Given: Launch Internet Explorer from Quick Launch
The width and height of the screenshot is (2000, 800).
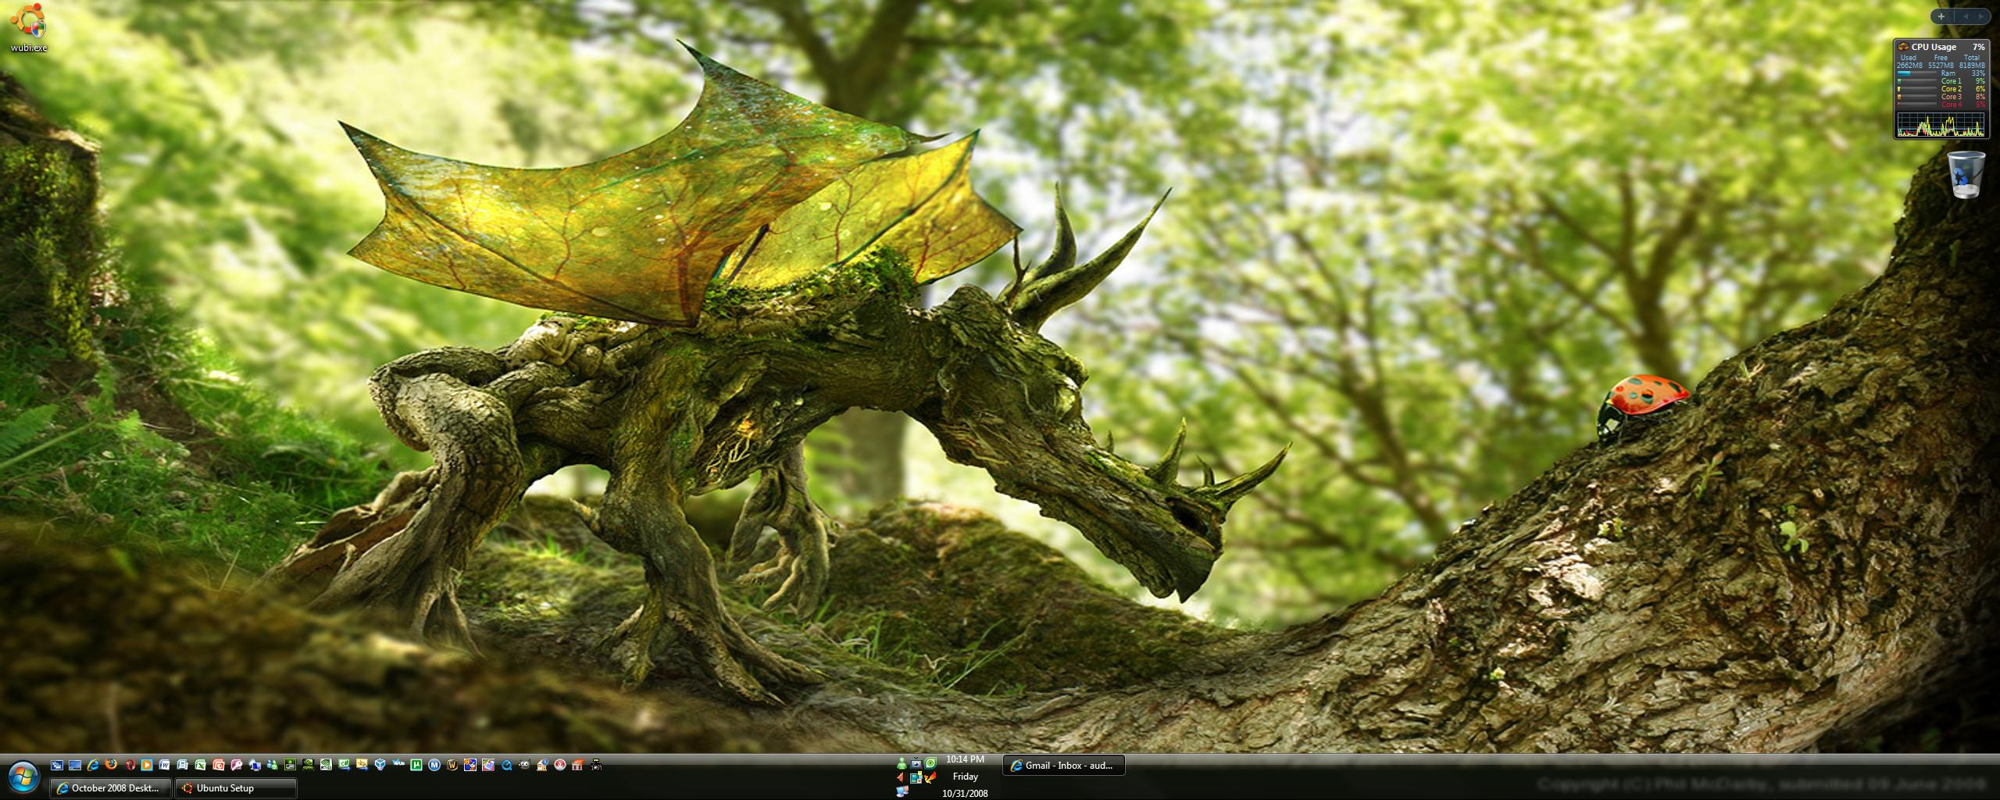Looking at the screenshot, I should pyautogui.click(x=93, y=765).
